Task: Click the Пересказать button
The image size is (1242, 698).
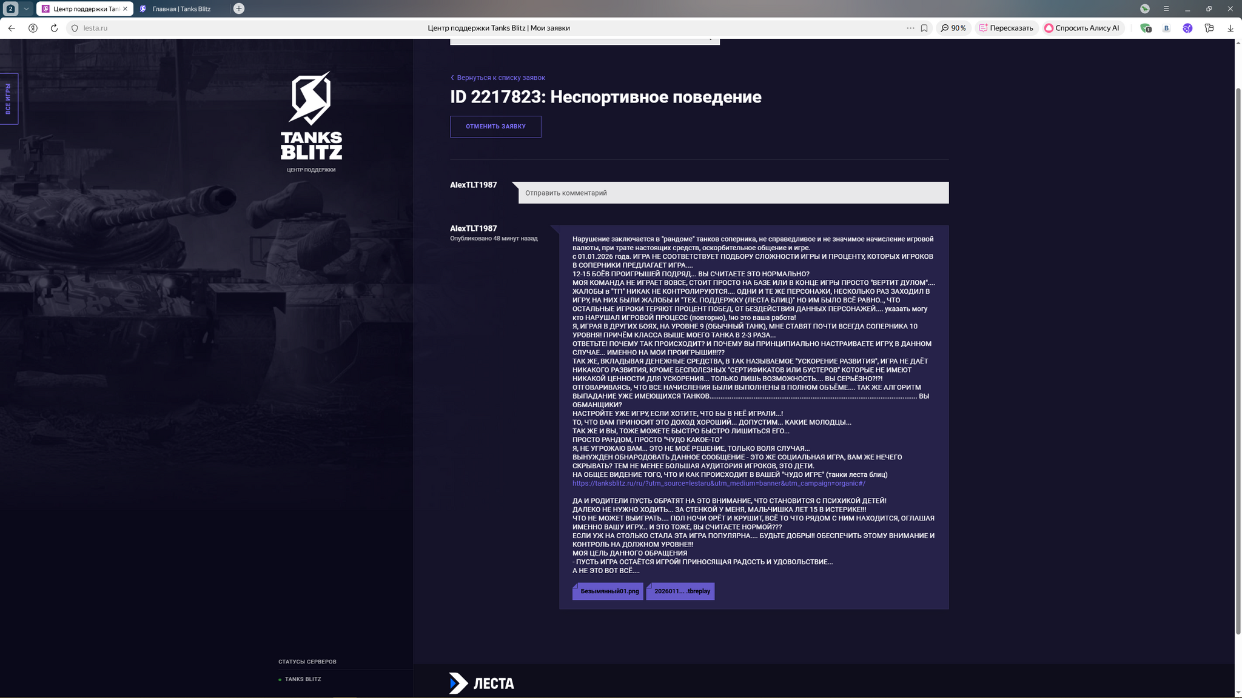Action: click(1006, 28)
